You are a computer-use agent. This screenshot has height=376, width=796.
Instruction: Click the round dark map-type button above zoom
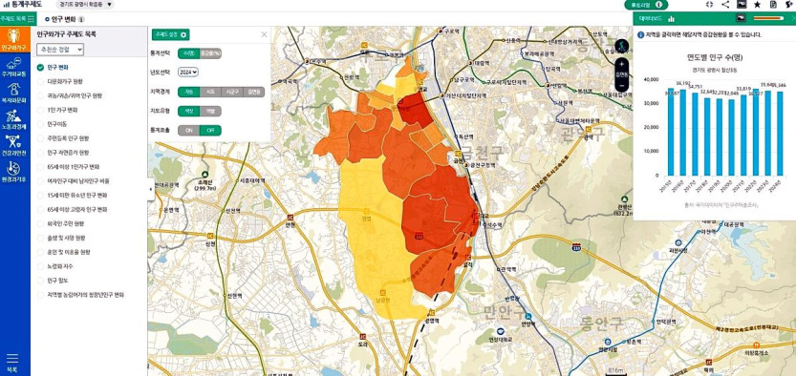(x=622, y=46)
